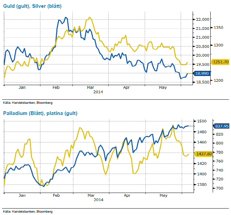Screen dimensions: 231x215
Task: Click the 'Guld (gult), Silver (blått)' chart title
Action: click(x=32, y=6)
